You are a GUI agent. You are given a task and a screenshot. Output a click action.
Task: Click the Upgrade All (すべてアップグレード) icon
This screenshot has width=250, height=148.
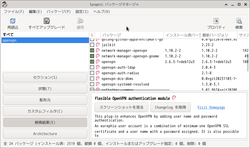point(47,21)
